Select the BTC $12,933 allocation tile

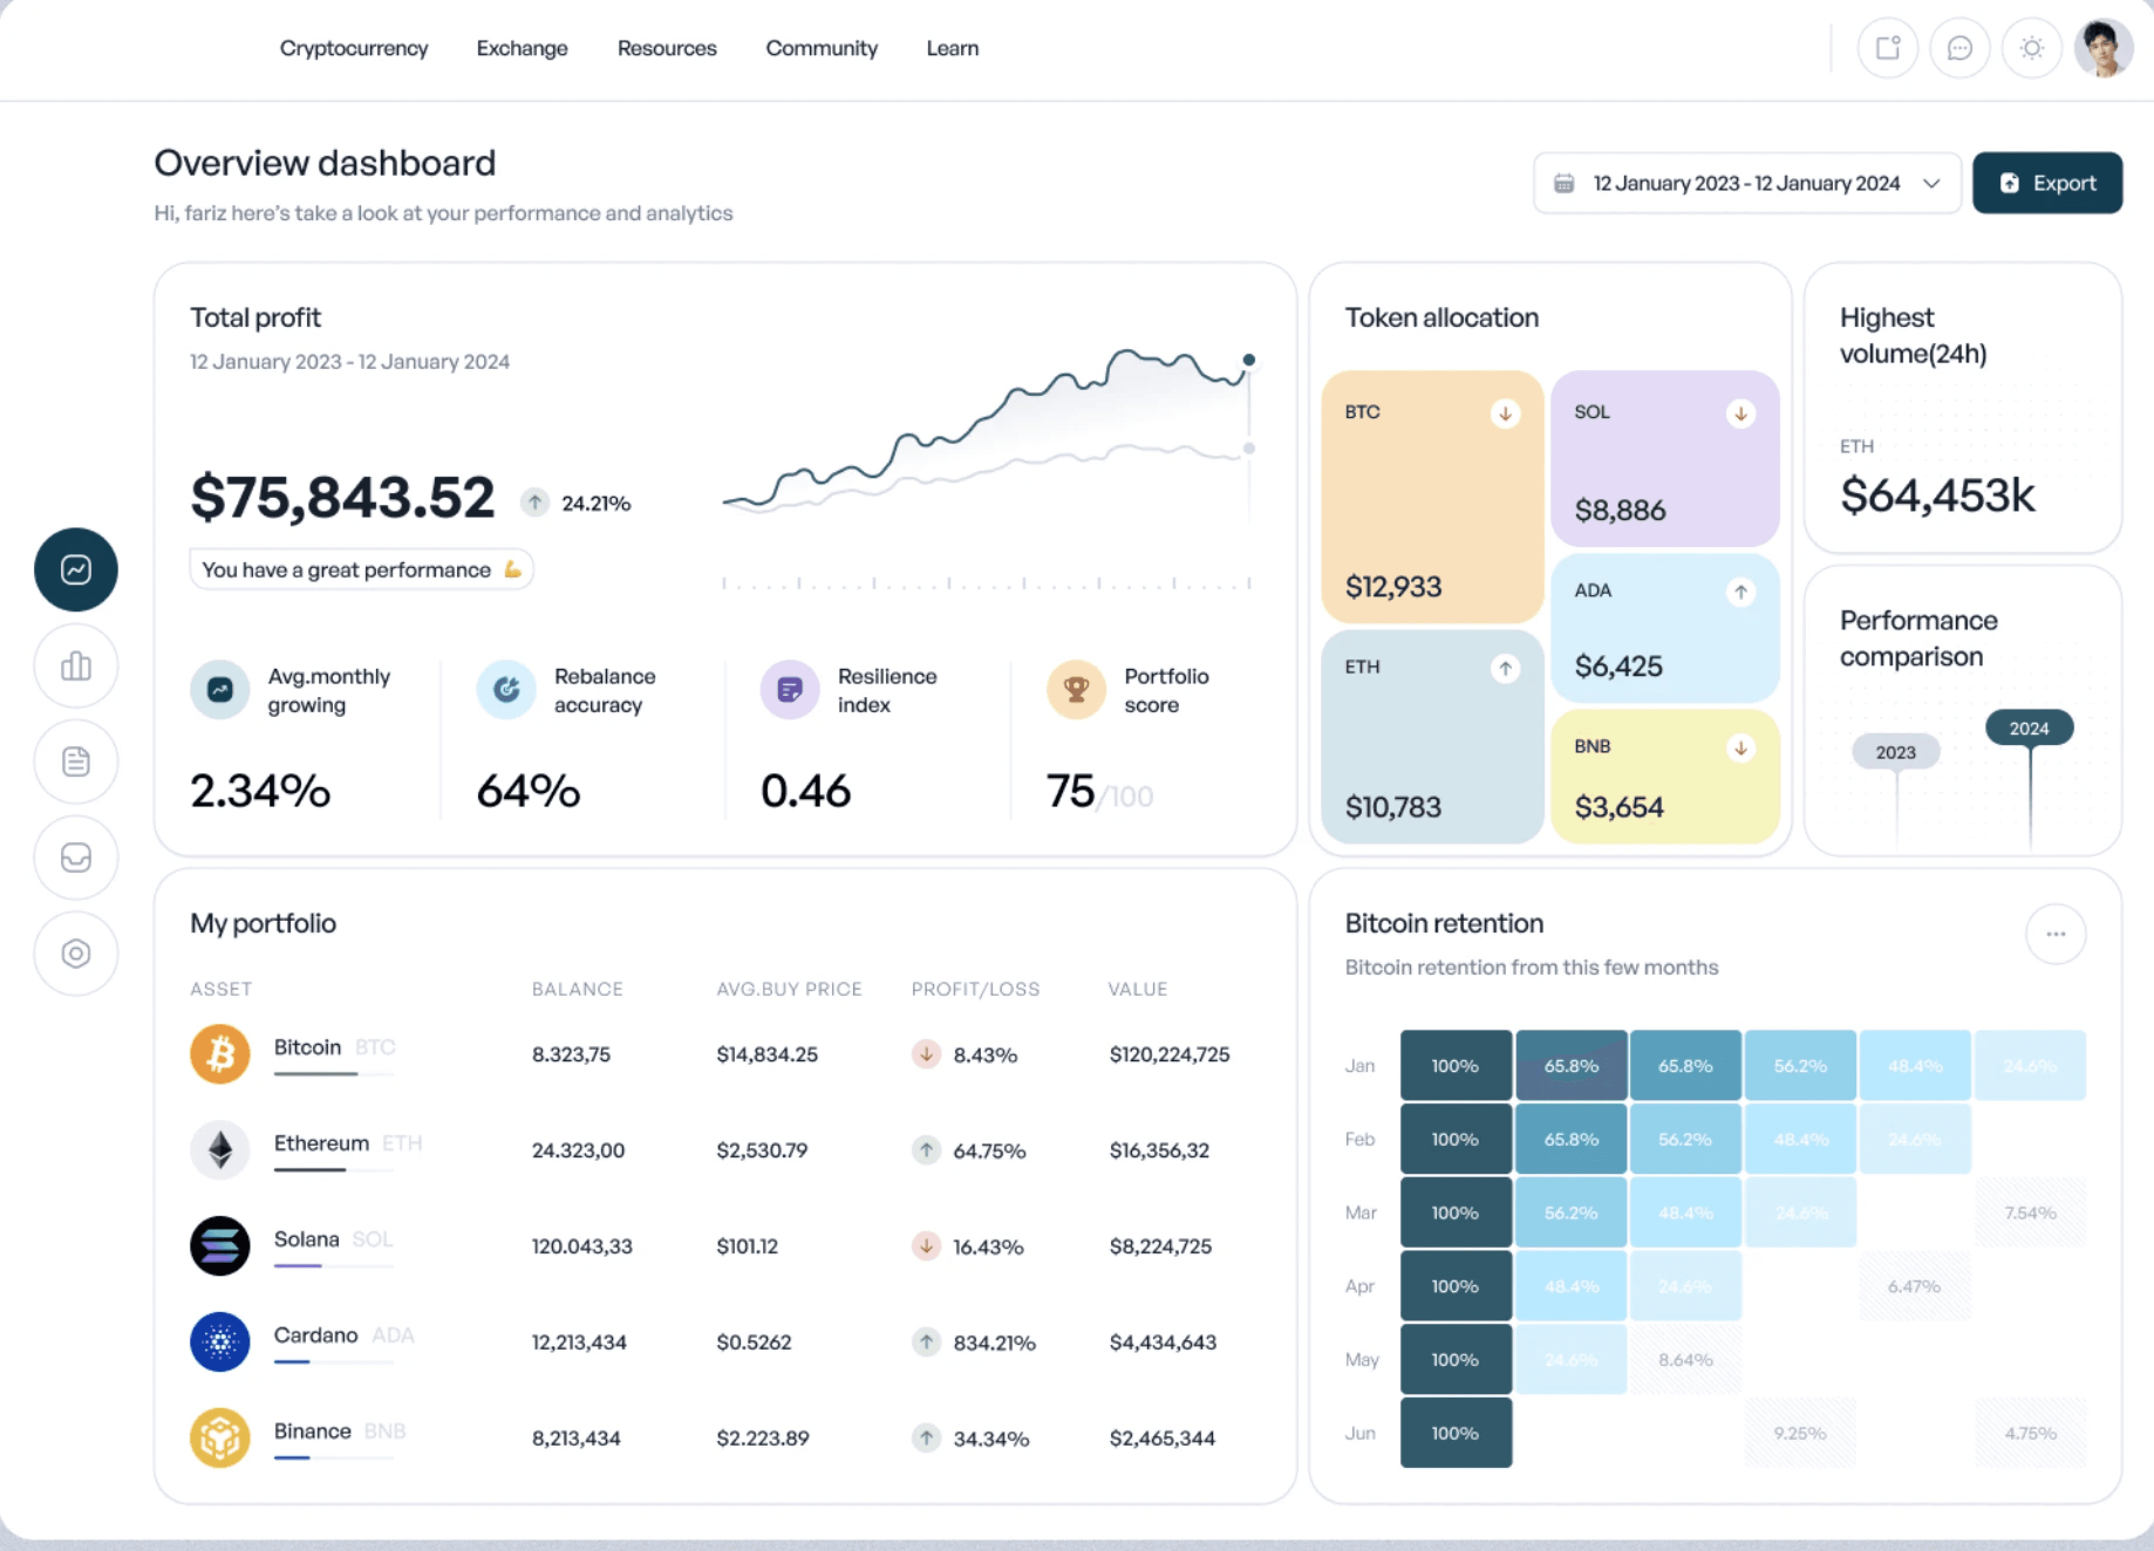(1432, 497)
